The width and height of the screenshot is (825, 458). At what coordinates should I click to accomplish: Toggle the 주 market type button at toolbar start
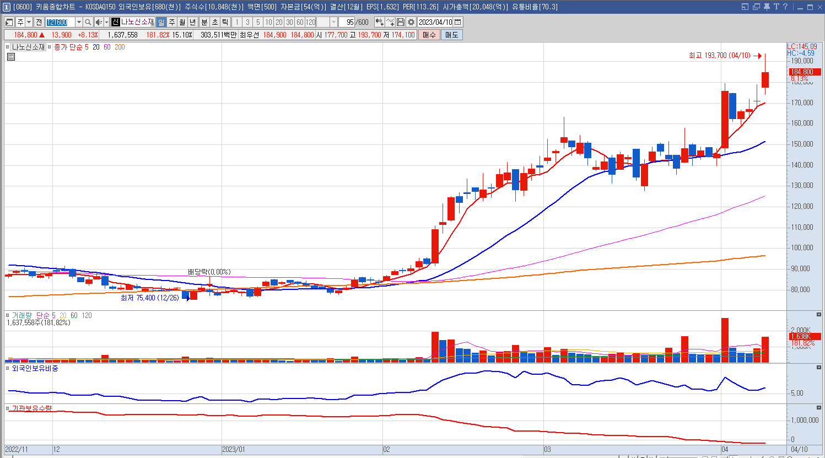pyautogui.click(x=20, y=22)
